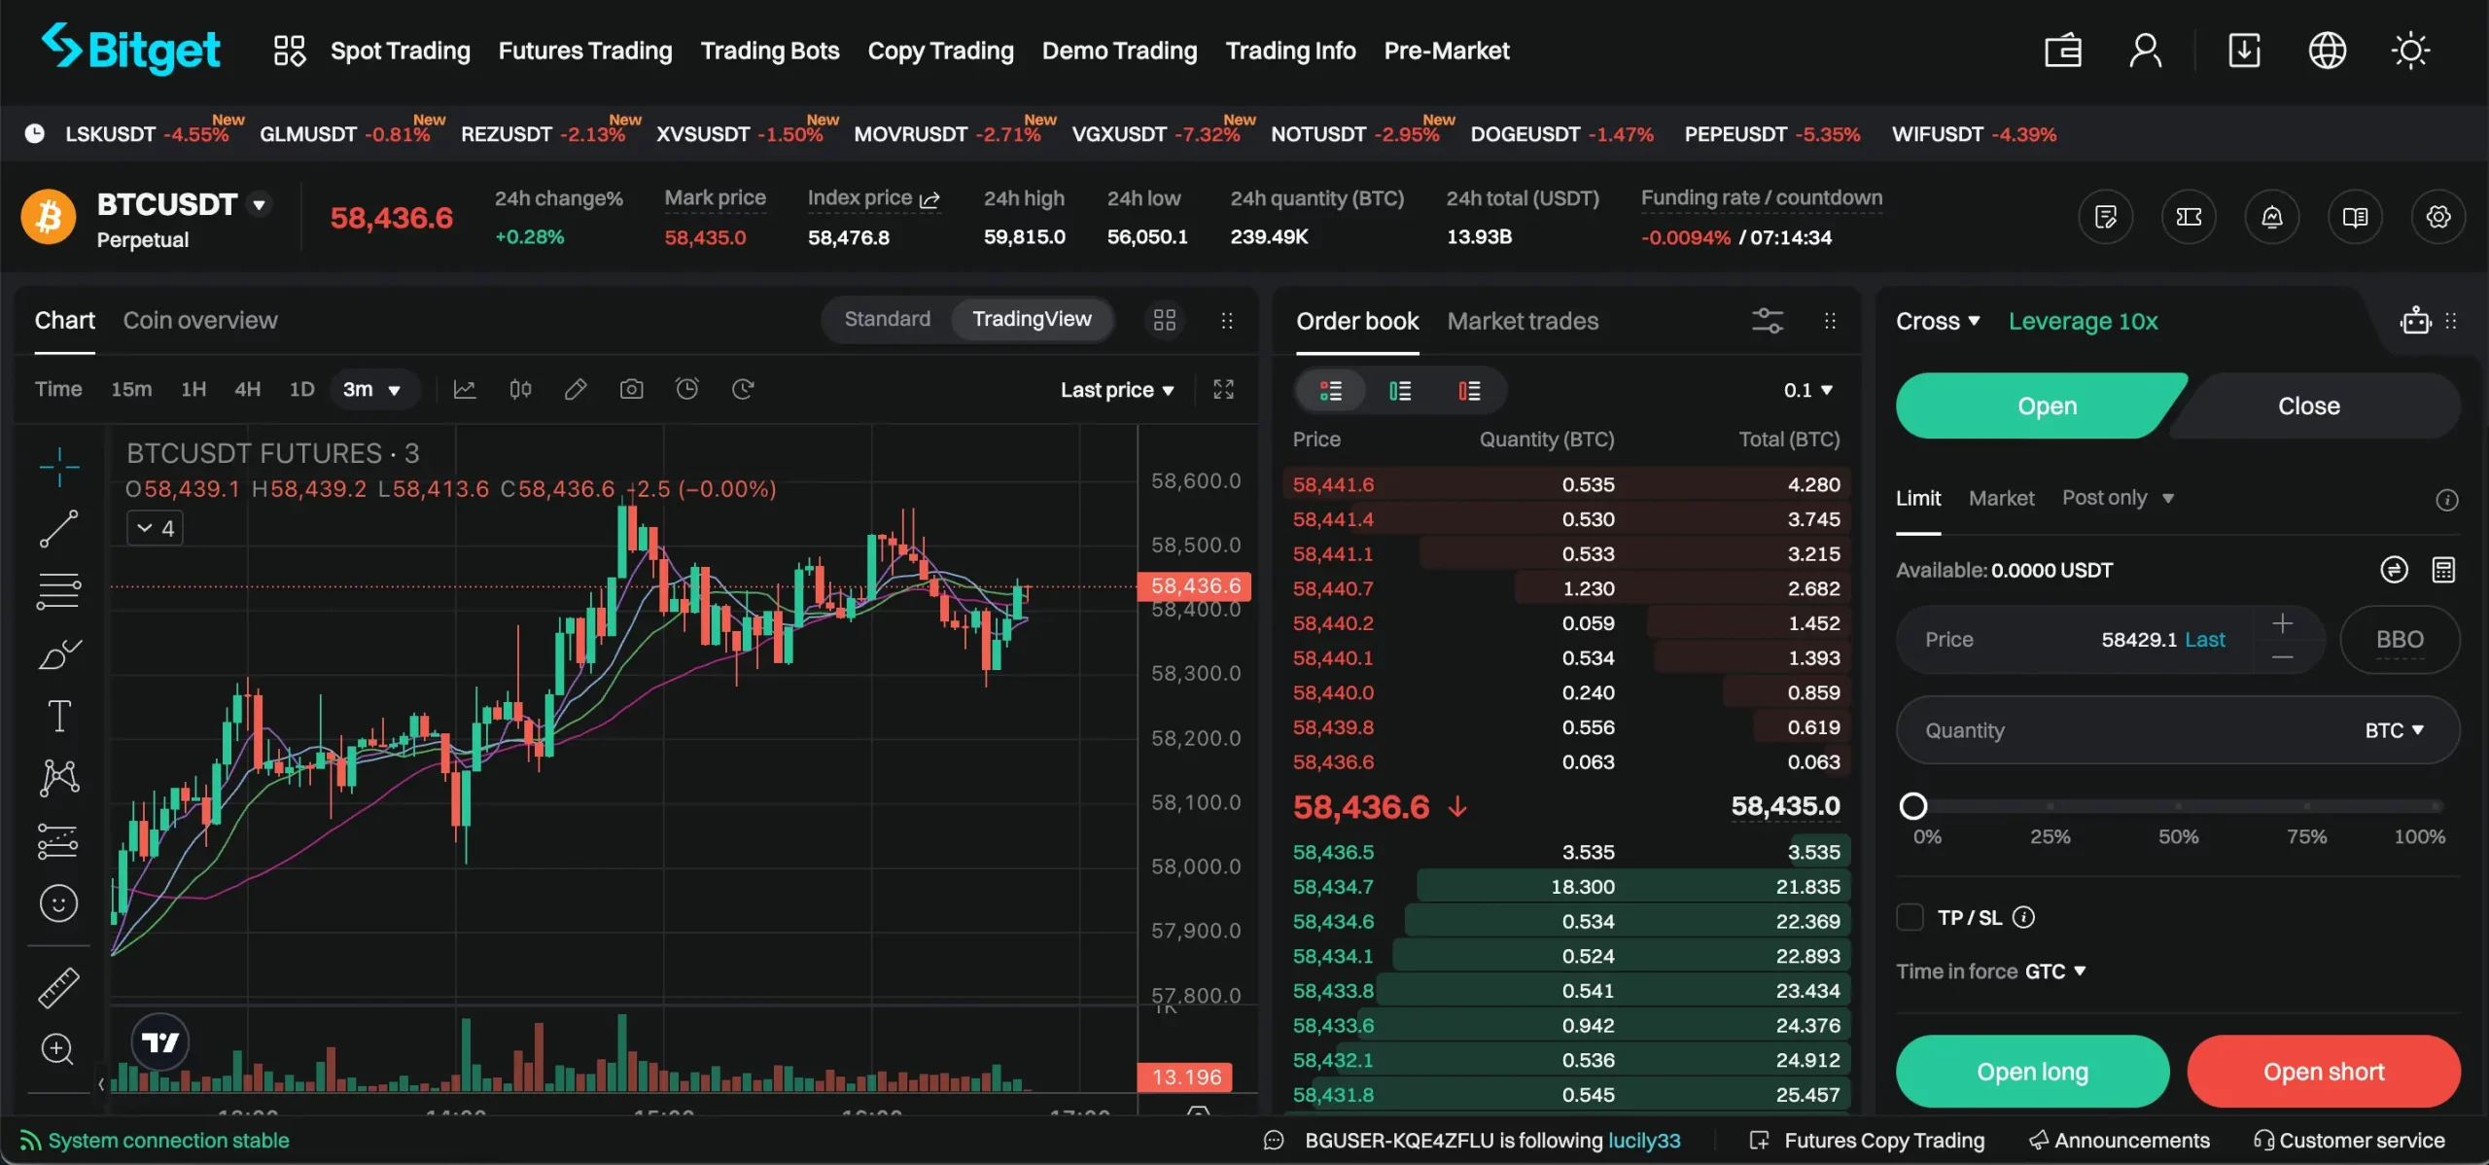Show bids only order book view
Screen dimensions: 2489x1165
pyautogui.click(x=1399, y=391)
